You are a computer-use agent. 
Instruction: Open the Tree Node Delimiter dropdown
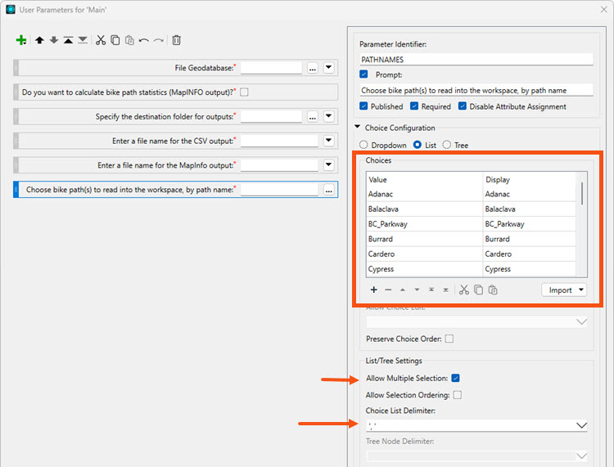[x=582, y=456]
